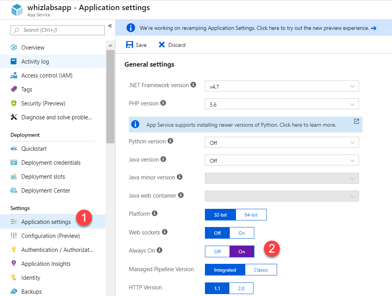Click the Deployment credentials icon

pos(14,162)
